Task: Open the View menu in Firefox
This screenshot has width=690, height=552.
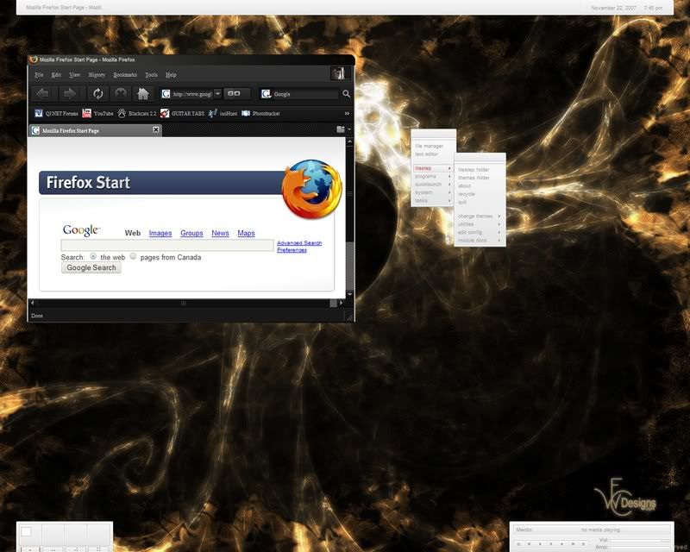Action: [75, 75]
